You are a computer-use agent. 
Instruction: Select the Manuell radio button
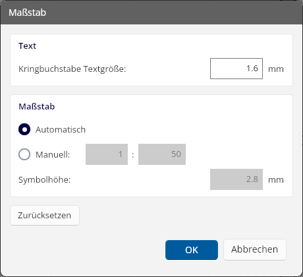pyautogui.click(x=24, y=154)
